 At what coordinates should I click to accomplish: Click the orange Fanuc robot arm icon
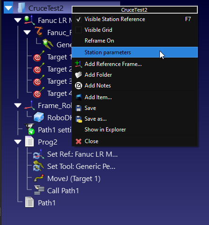pyautogui.click(x=39, y=32)
